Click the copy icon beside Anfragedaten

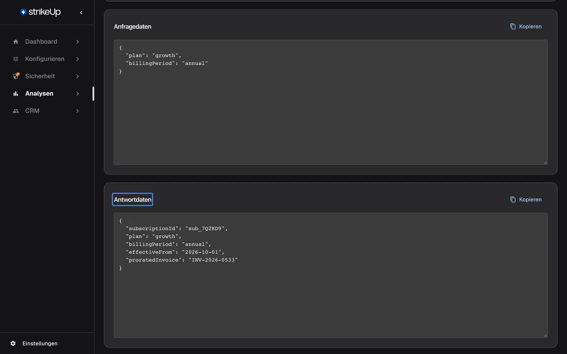point(513,26)
